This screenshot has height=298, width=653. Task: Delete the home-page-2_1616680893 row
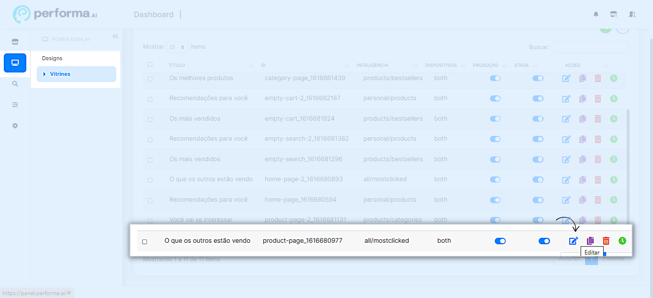pos(598,180)
